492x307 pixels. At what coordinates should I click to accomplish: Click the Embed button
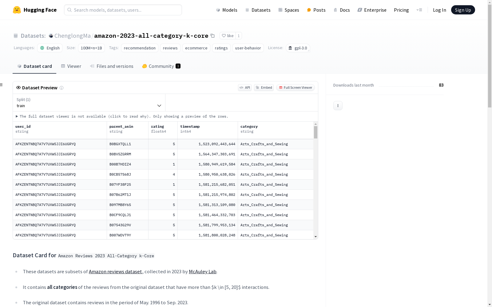[264, 87]
